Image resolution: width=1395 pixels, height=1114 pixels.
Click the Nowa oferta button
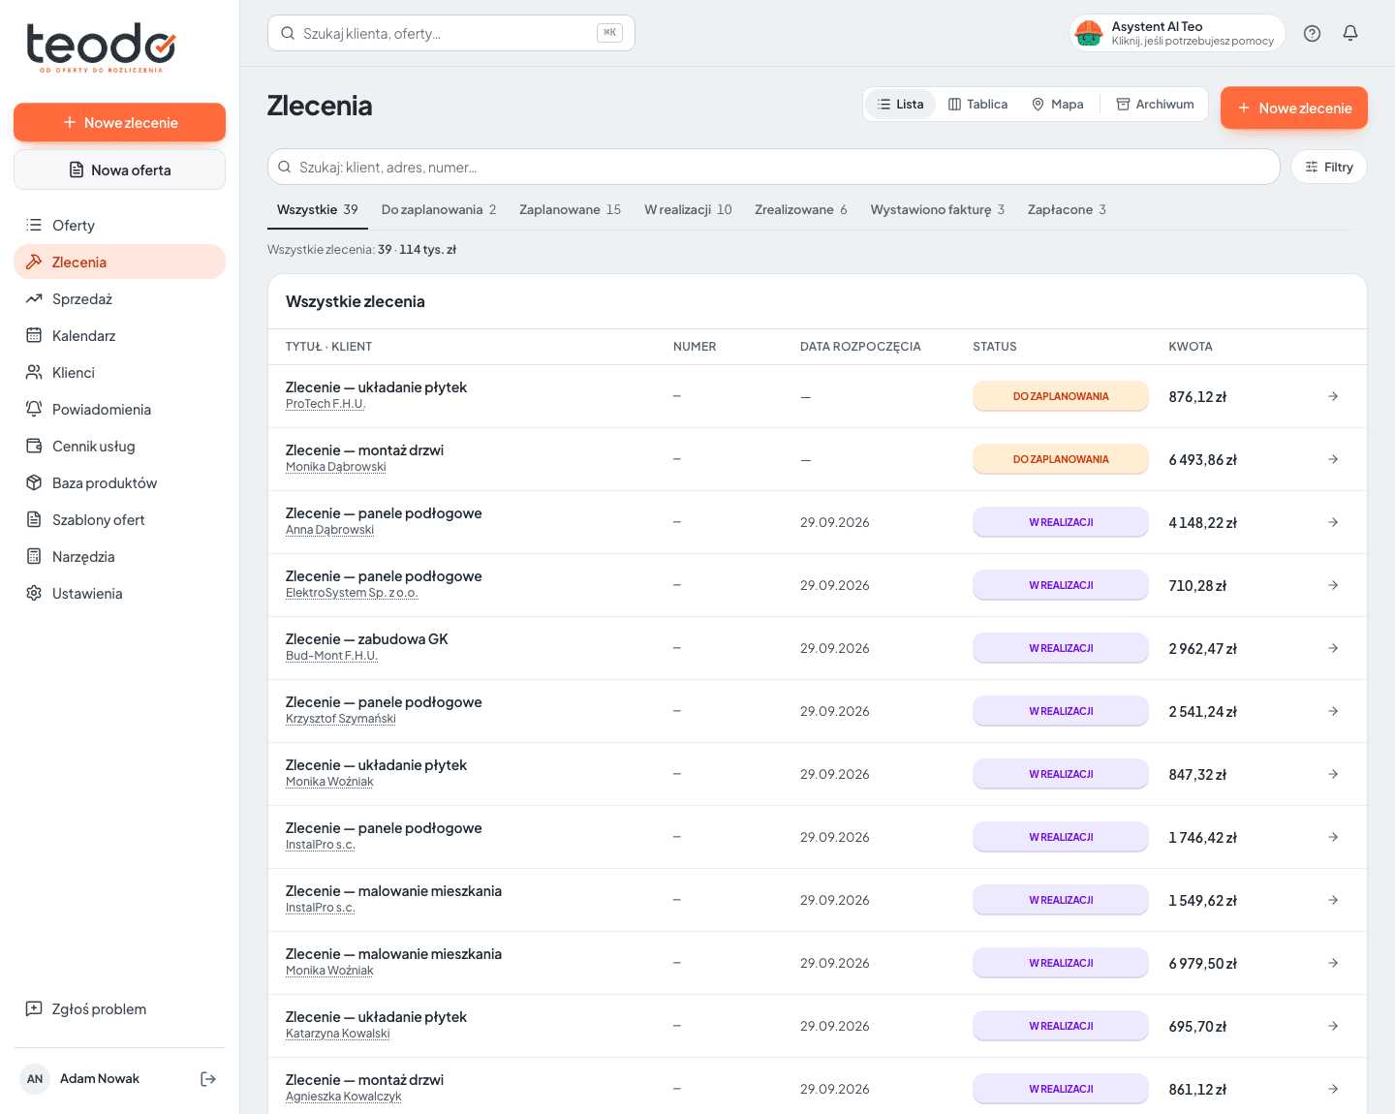[119, 170]
